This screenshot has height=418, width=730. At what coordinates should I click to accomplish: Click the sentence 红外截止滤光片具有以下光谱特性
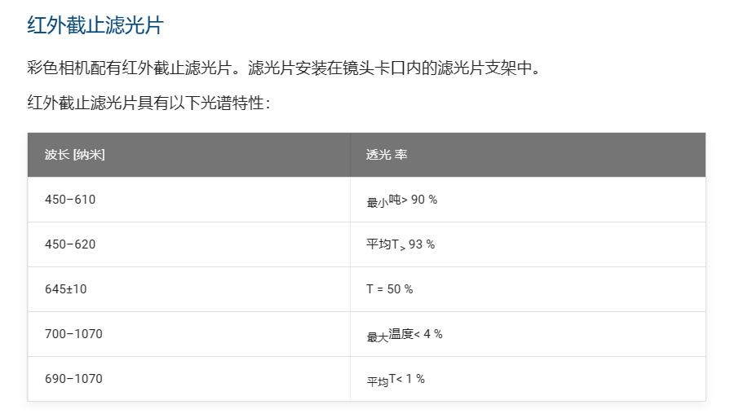pos(148,103)
